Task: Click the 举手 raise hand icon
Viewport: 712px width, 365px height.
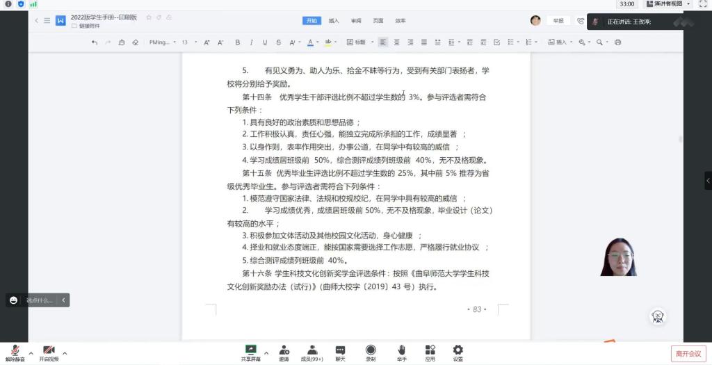Action: (401, 353)
